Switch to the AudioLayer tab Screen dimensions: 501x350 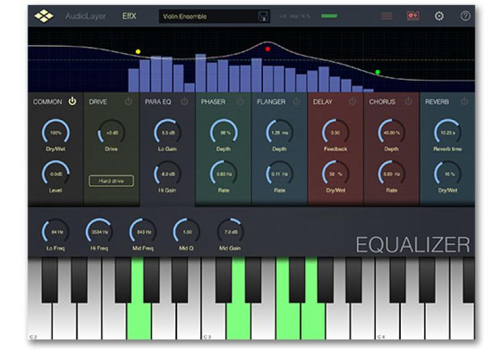coord(85,16)
